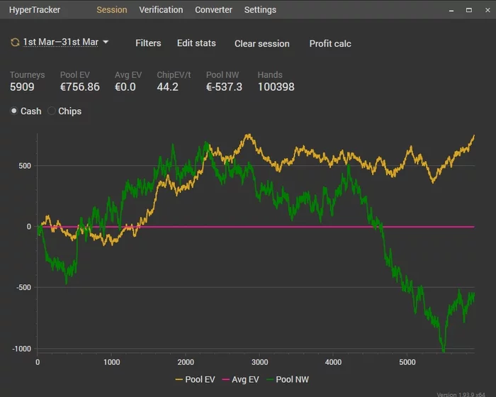Open the Settings tab
Image resolution: width=496 pixels, height=397 pixels.
[260, 10]
